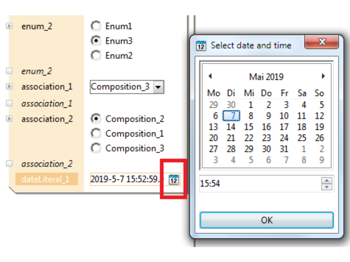
Task: Go to next month in calendar
Action: 323,76
